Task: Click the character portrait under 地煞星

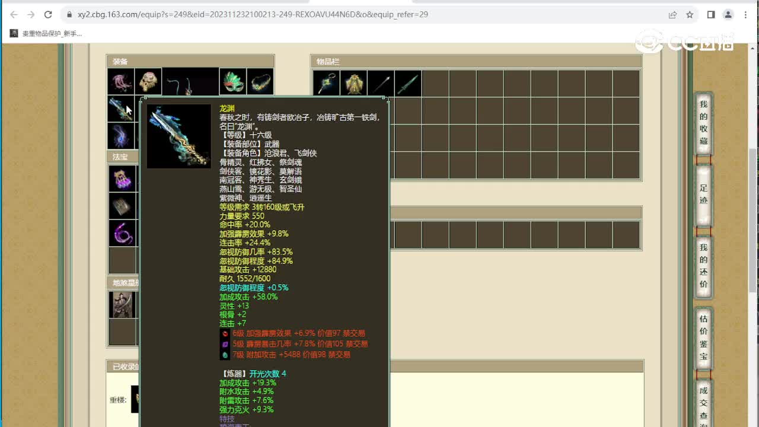Action: coord(123,304)
